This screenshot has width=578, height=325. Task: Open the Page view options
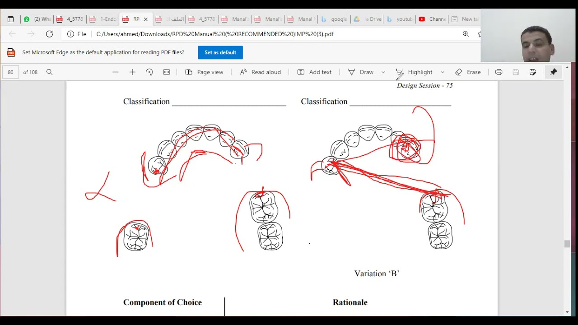(x=204, y=72)
